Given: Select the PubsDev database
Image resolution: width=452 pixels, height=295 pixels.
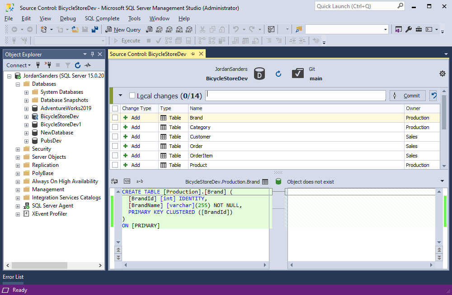Looking at the screenshot, I should pos(51,141).
